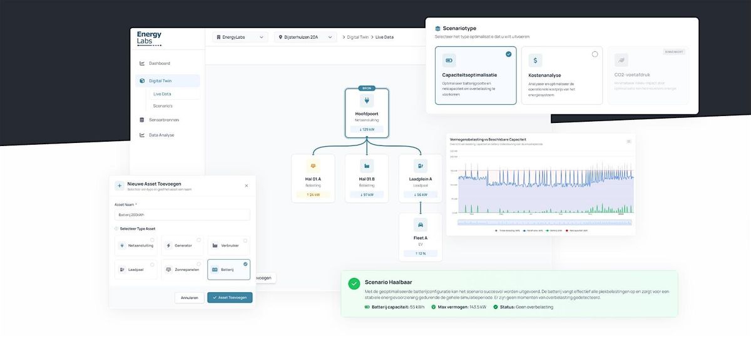Click the Annuleren button
This screenshot has height=339, width=751.
click(x=189, y=298)
